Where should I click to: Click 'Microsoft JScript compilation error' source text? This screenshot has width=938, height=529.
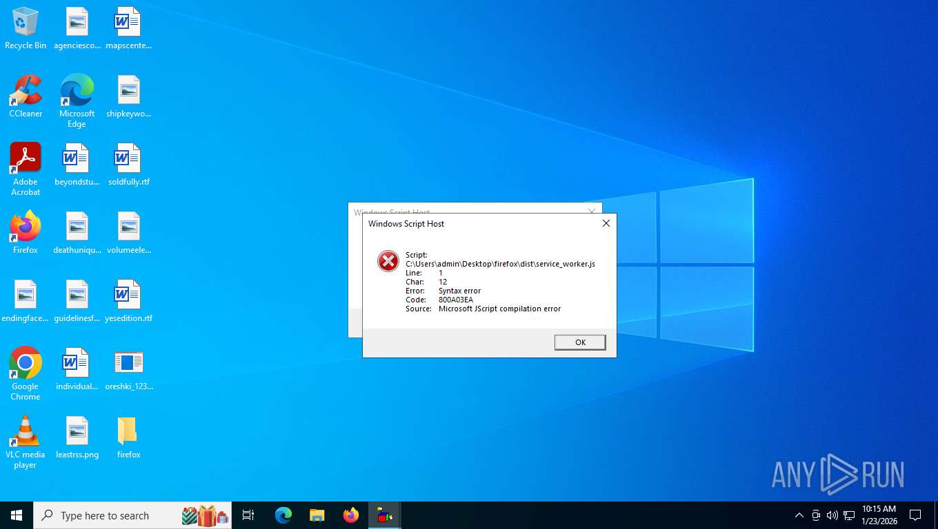[499, 309]
